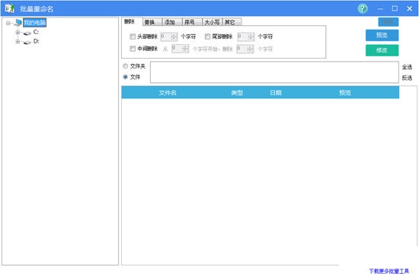
Task: Select the D: label in tree
Action: point(36,41)
